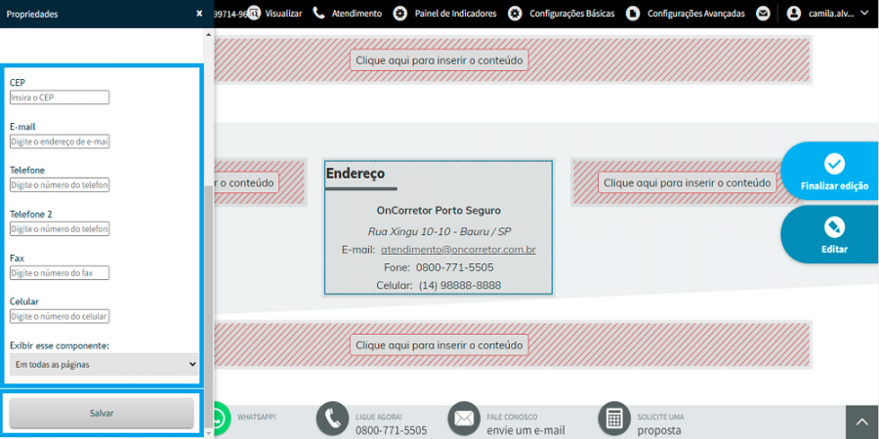The width and height of the screenshot is (879, 439).
Task: Open the Atendimento menu
Action: click(x=356, y=14)
